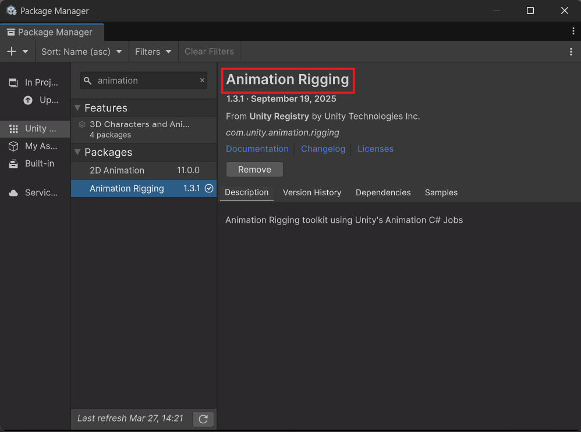Switch to the Samples tab

click(441, 192)
